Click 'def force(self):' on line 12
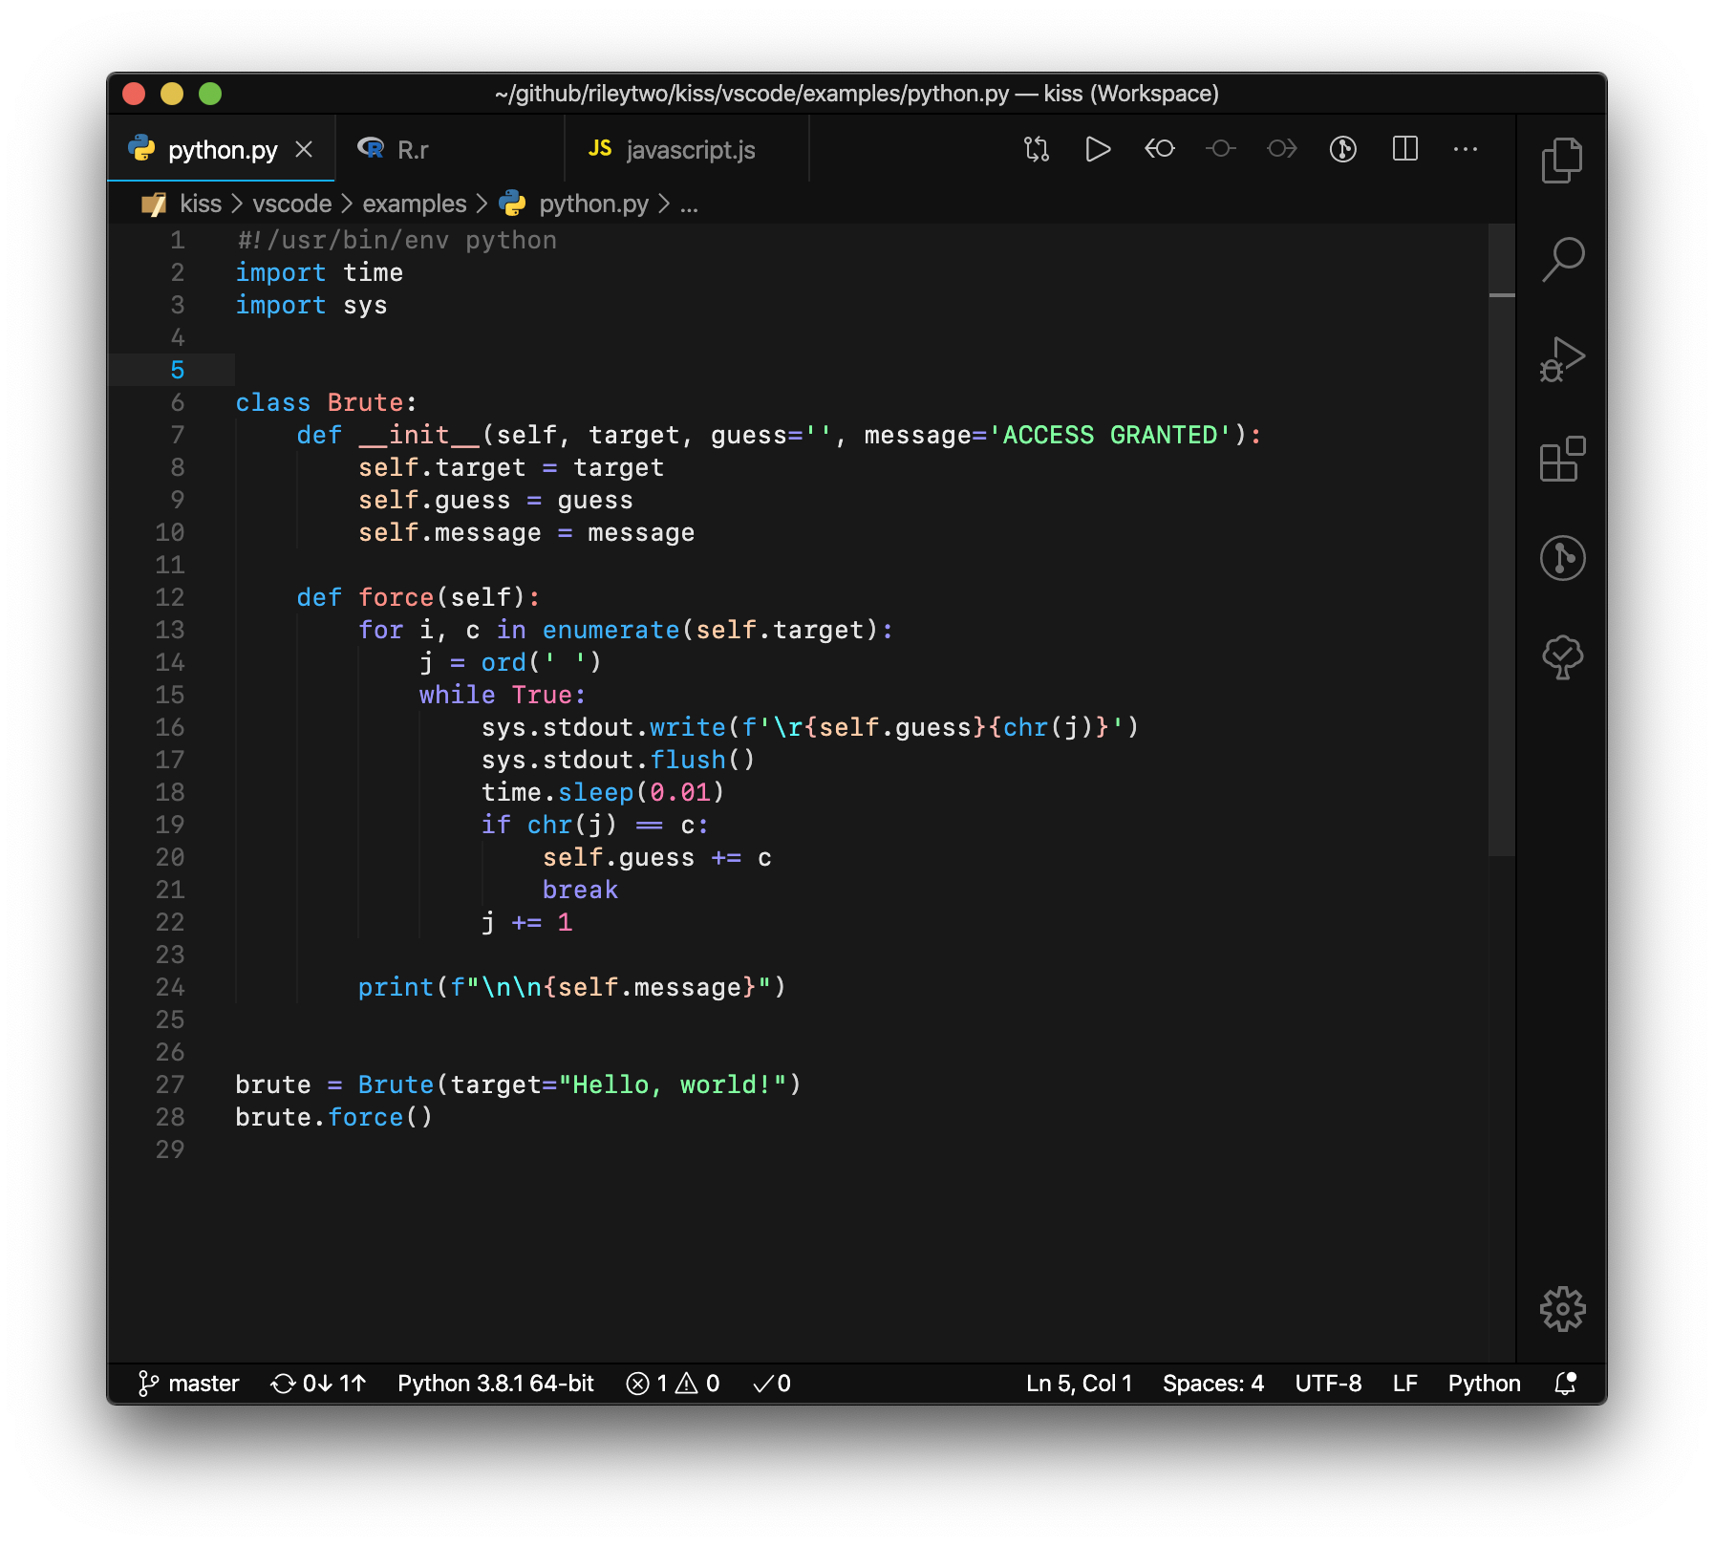The width and height of the screenshot is (1714, 1546). (x=418, y=597)
